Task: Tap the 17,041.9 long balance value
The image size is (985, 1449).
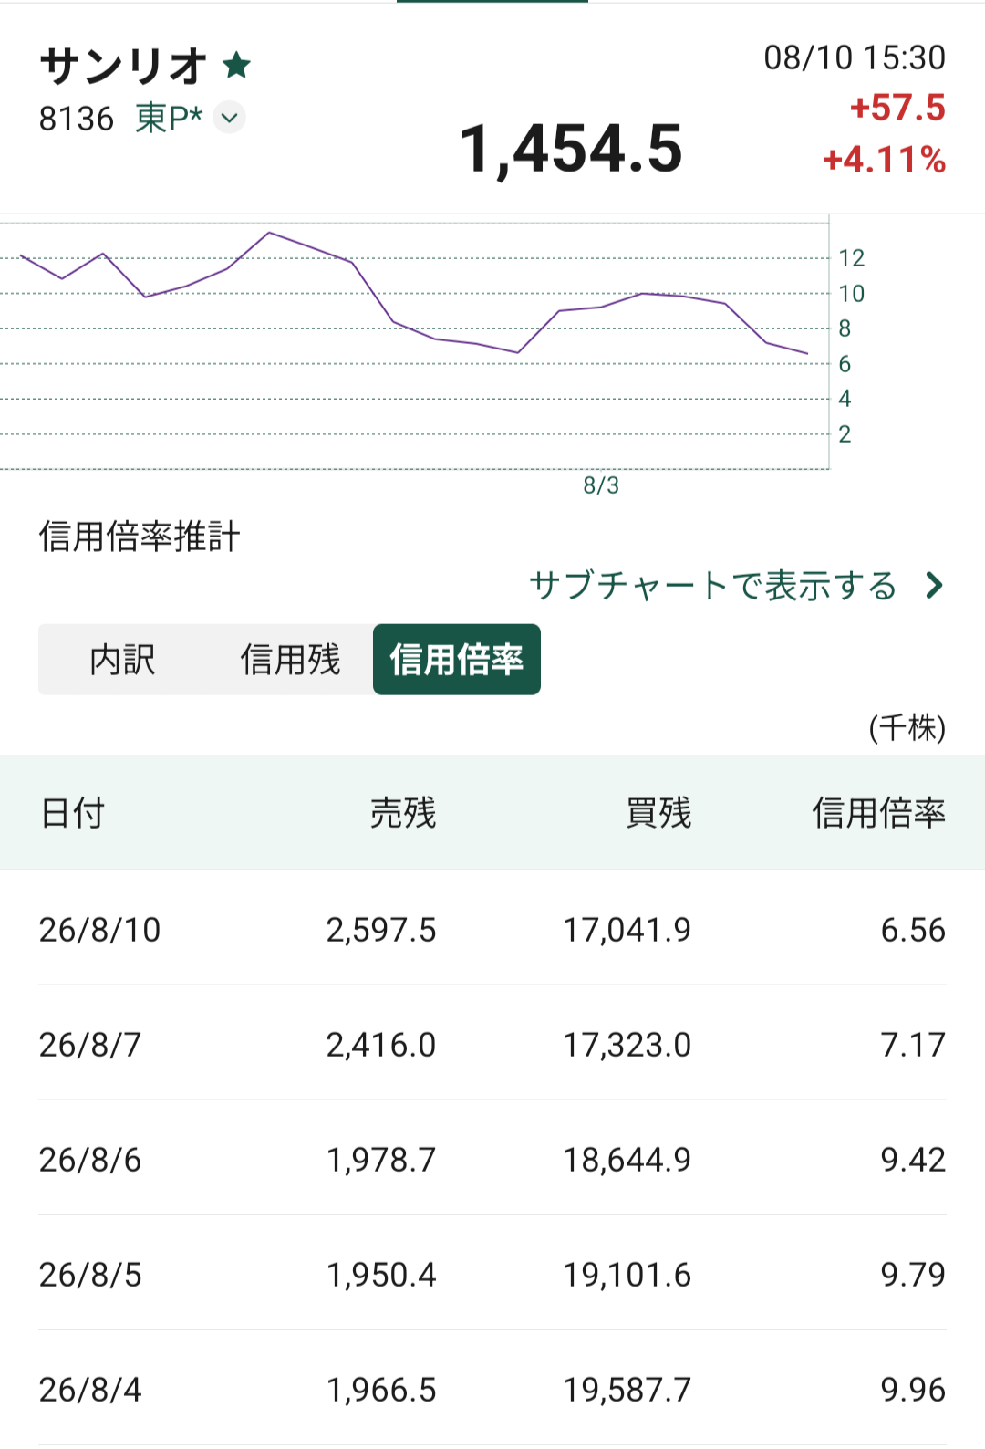Action: coord(627,930)
